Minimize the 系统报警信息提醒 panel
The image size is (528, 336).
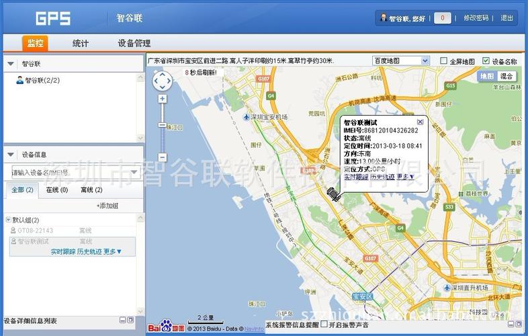511,324
